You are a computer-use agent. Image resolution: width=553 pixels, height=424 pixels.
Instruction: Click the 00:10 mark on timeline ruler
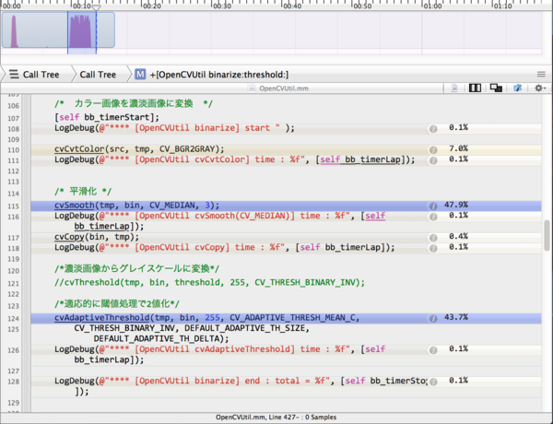[82, 6]
